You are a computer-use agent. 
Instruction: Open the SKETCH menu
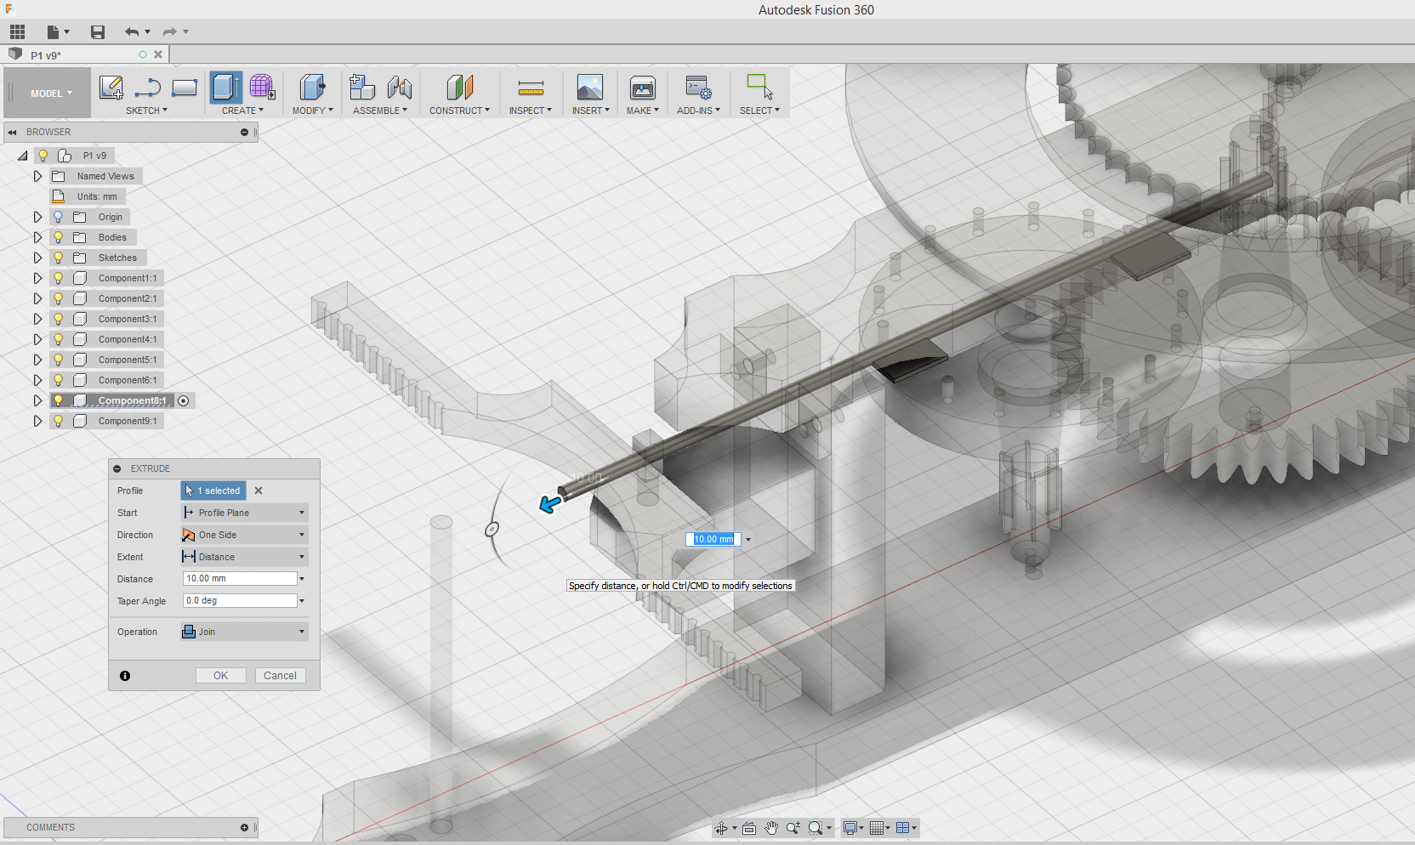coord(146,111)
